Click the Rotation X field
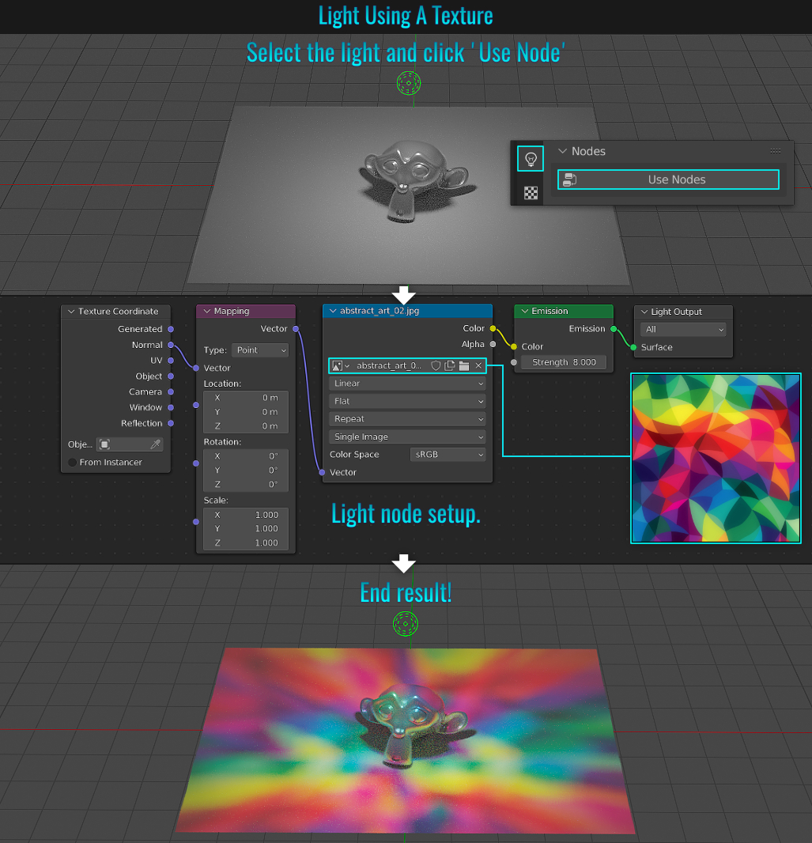The image size is (812, 843). (x=246, y=456)
